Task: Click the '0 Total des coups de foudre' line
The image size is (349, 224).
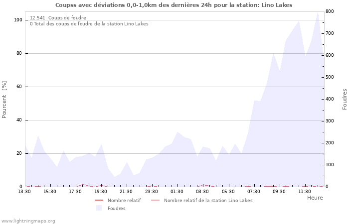Action: [x=89, y=24]
